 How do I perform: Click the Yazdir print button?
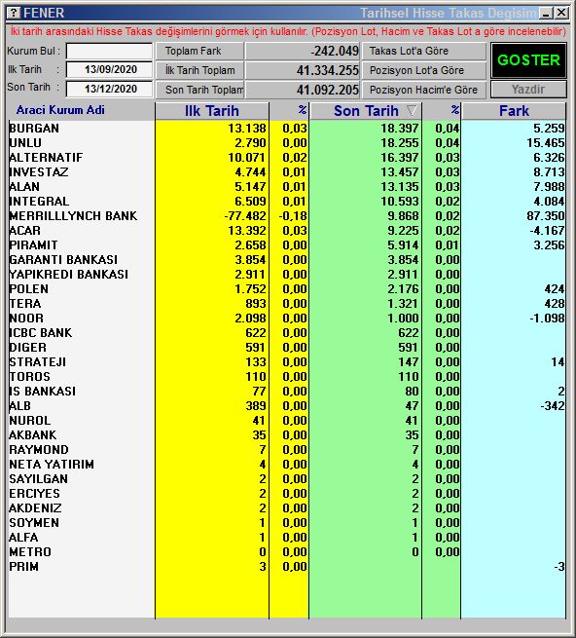coord(528,89)
